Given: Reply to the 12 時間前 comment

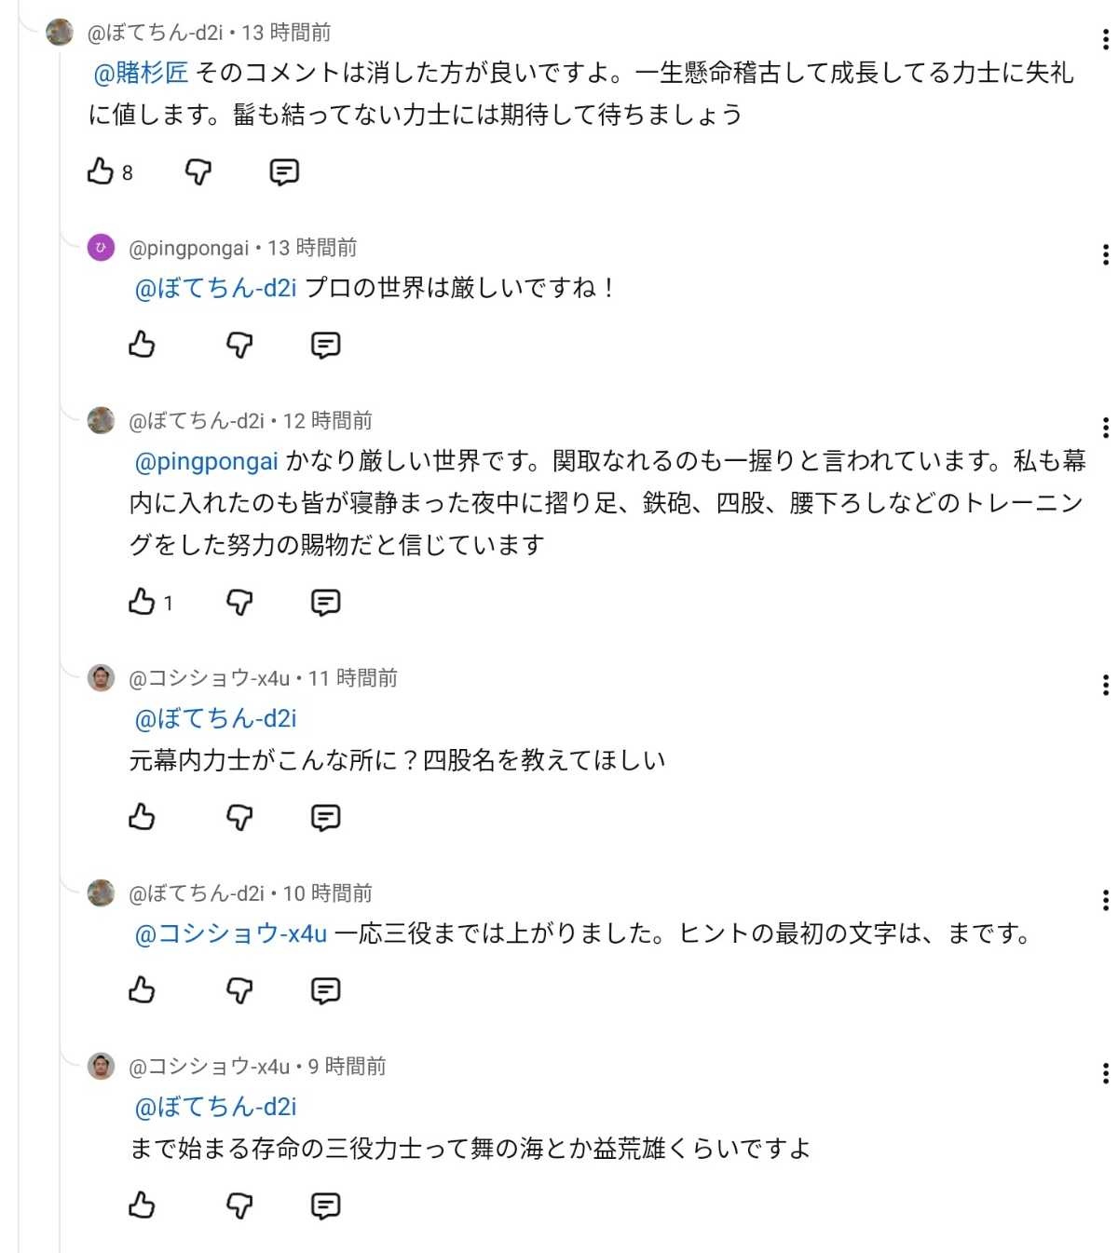Looking at the screenshot, I should [x=325, y=602].
